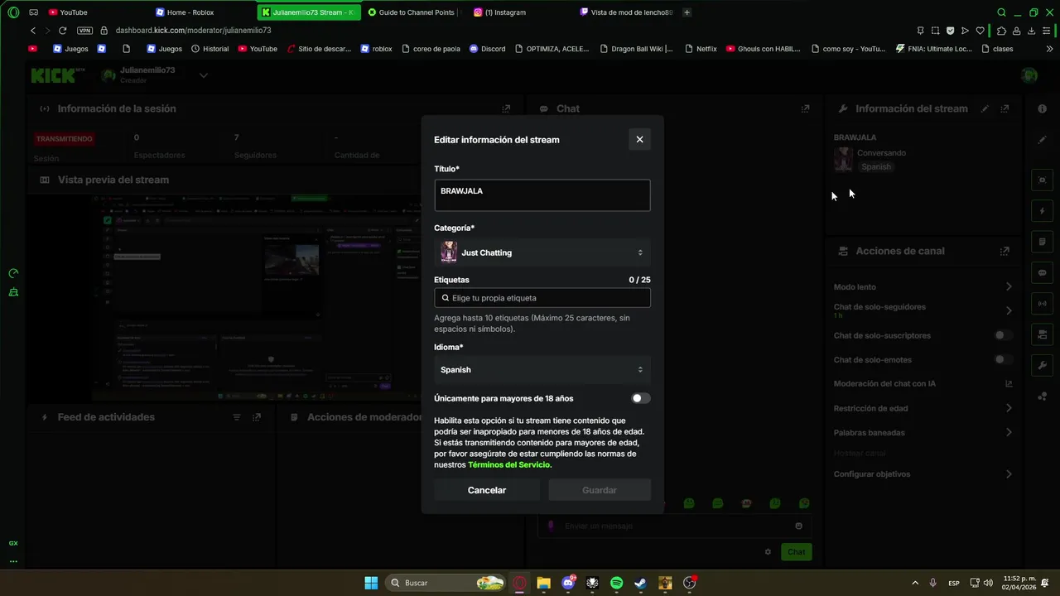Pop out the Chat panel
Screen dimensions: 1060x596
pos(805,108)
